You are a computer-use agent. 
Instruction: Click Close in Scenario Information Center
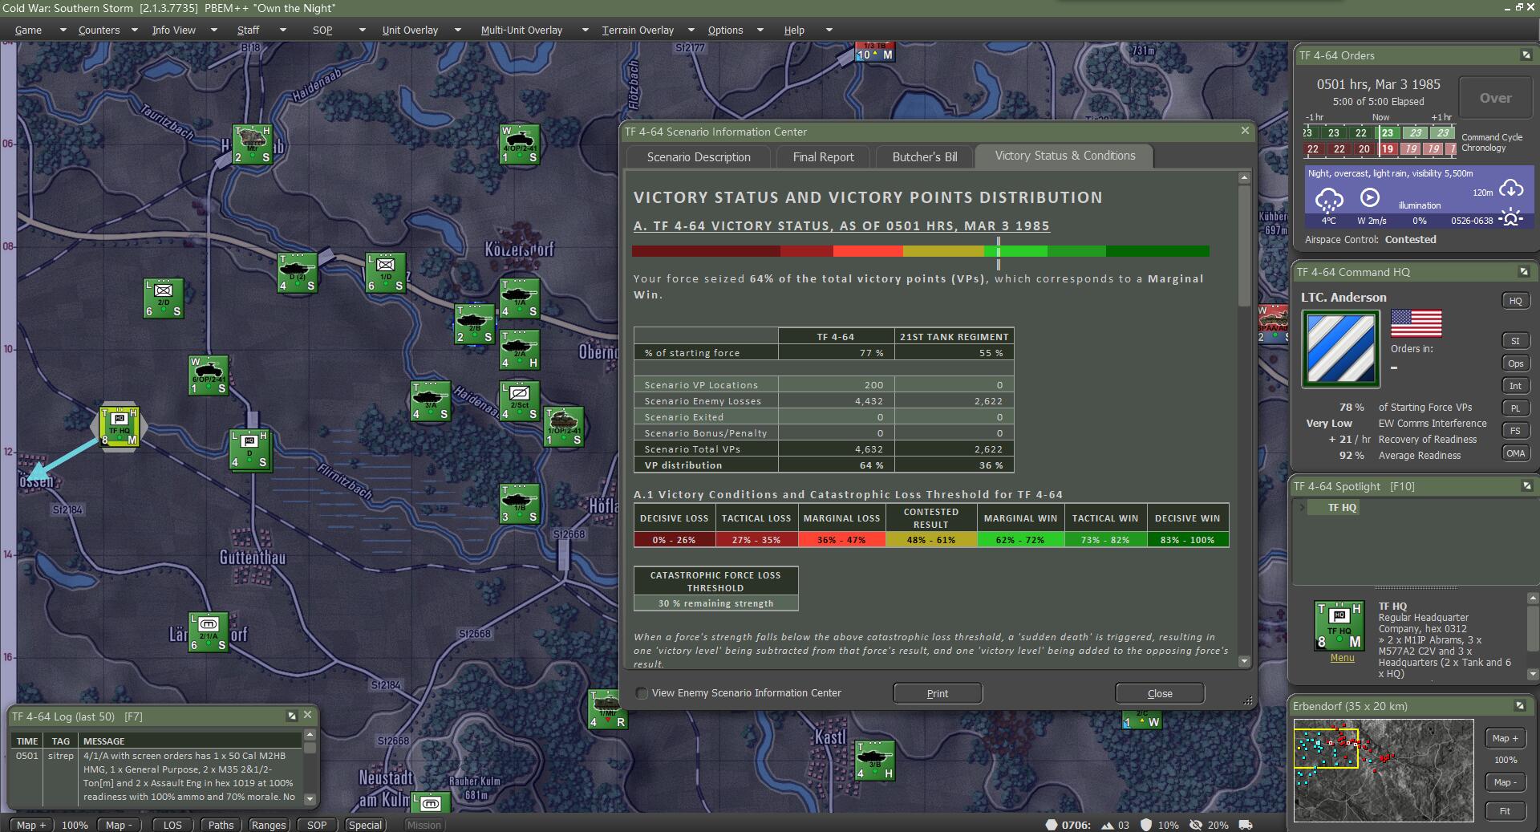[1160, 693]
